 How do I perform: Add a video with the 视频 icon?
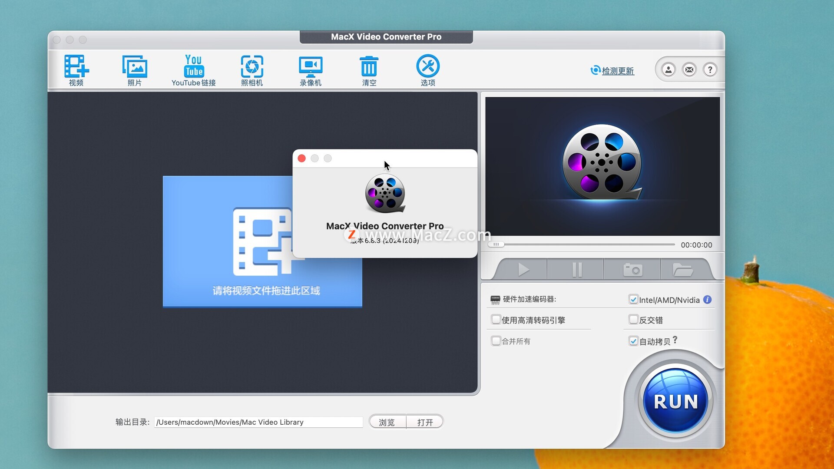pyautogui.click(x=76, y=70)
